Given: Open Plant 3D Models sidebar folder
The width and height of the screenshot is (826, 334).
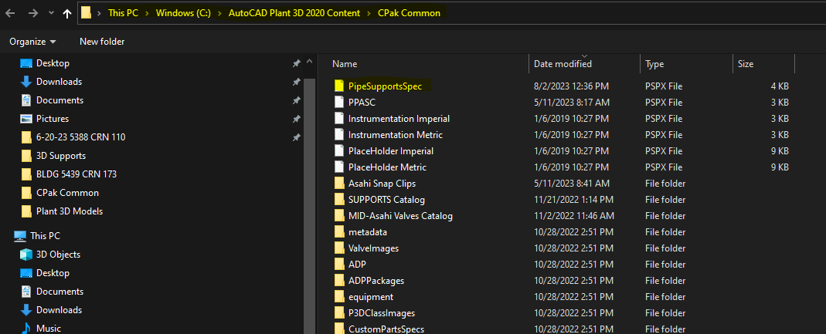Looking at the screenshot, I should (x=70, y=211).
